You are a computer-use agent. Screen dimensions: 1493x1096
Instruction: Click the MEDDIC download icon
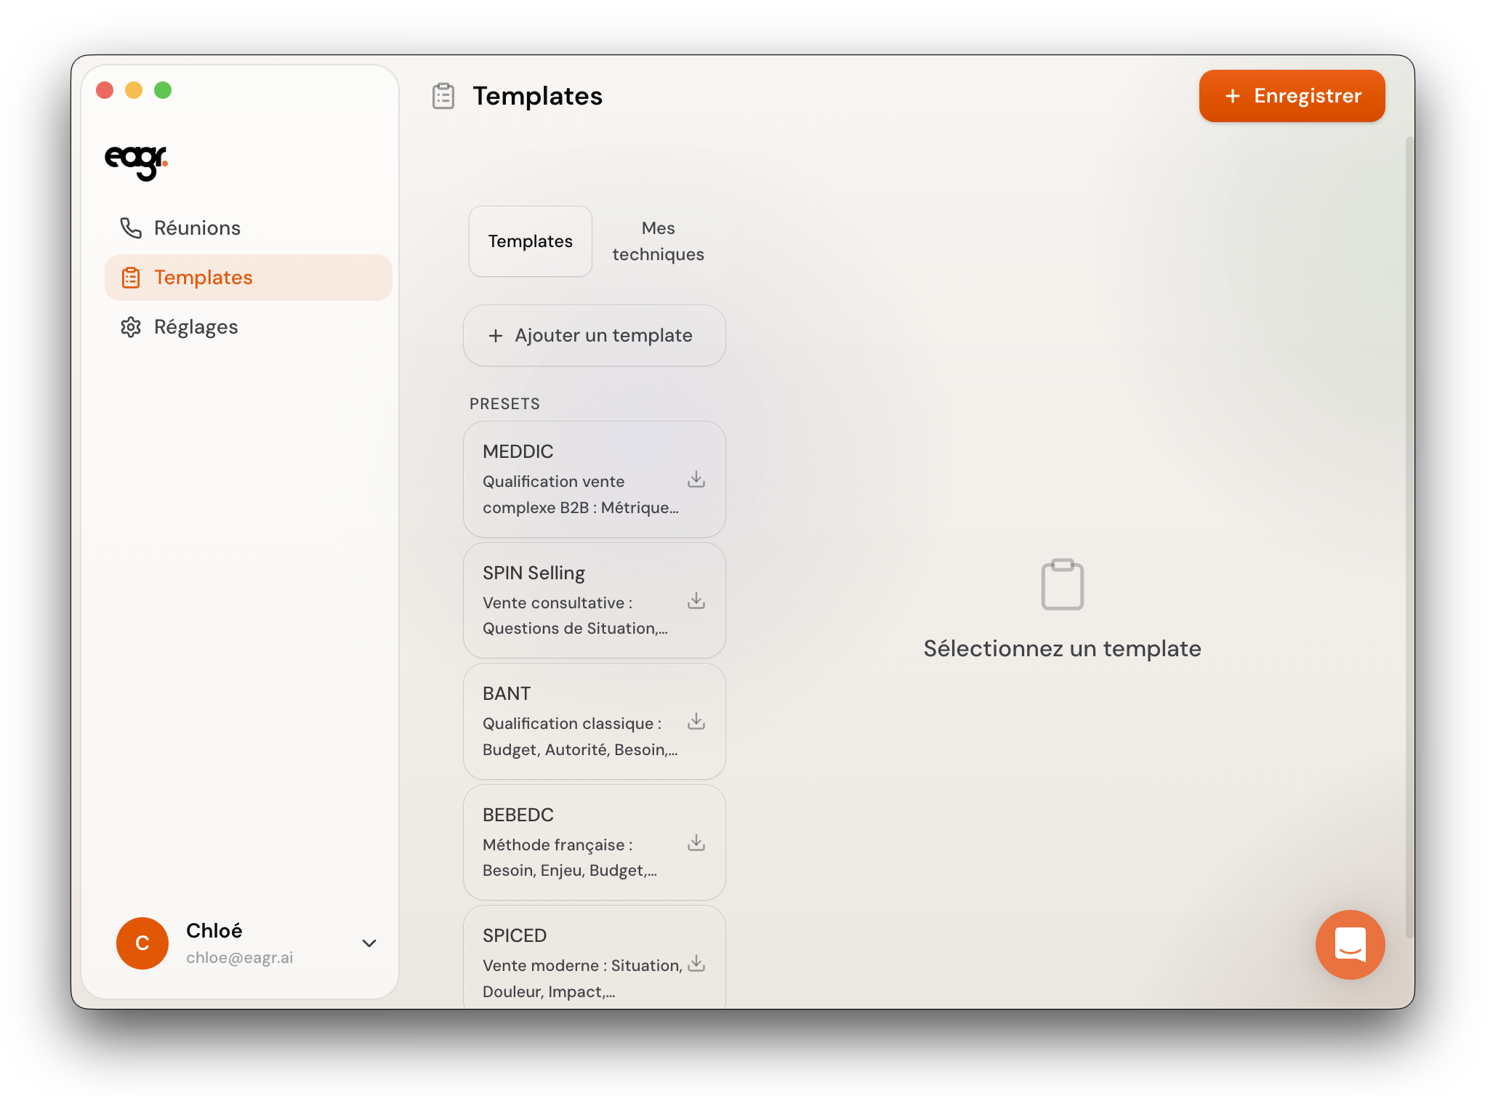coord(696,480)
